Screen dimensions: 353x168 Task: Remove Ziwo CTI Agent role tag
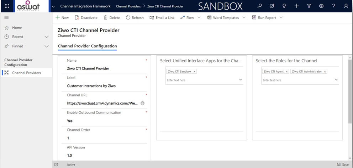[x=286, y=72]
